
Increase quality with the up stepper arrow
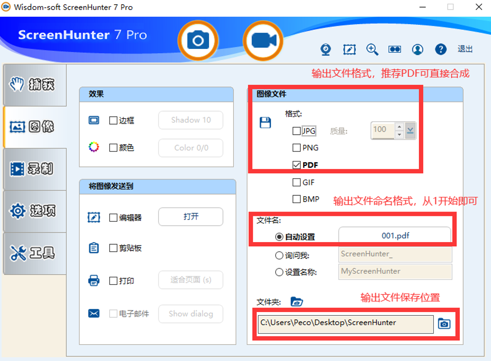point(399,127)
